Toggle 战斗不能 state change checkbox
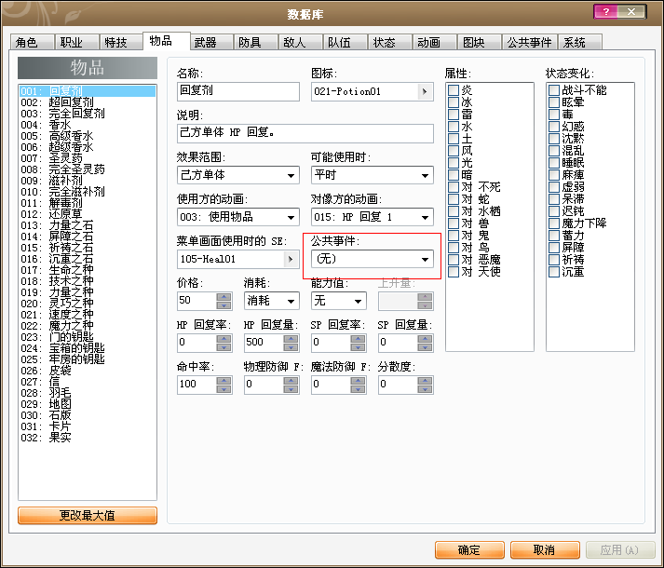 554,89
